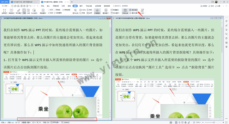The height and width of the screenshot is (124, 229).
Task: Open a new window
Action: point(115,10)
